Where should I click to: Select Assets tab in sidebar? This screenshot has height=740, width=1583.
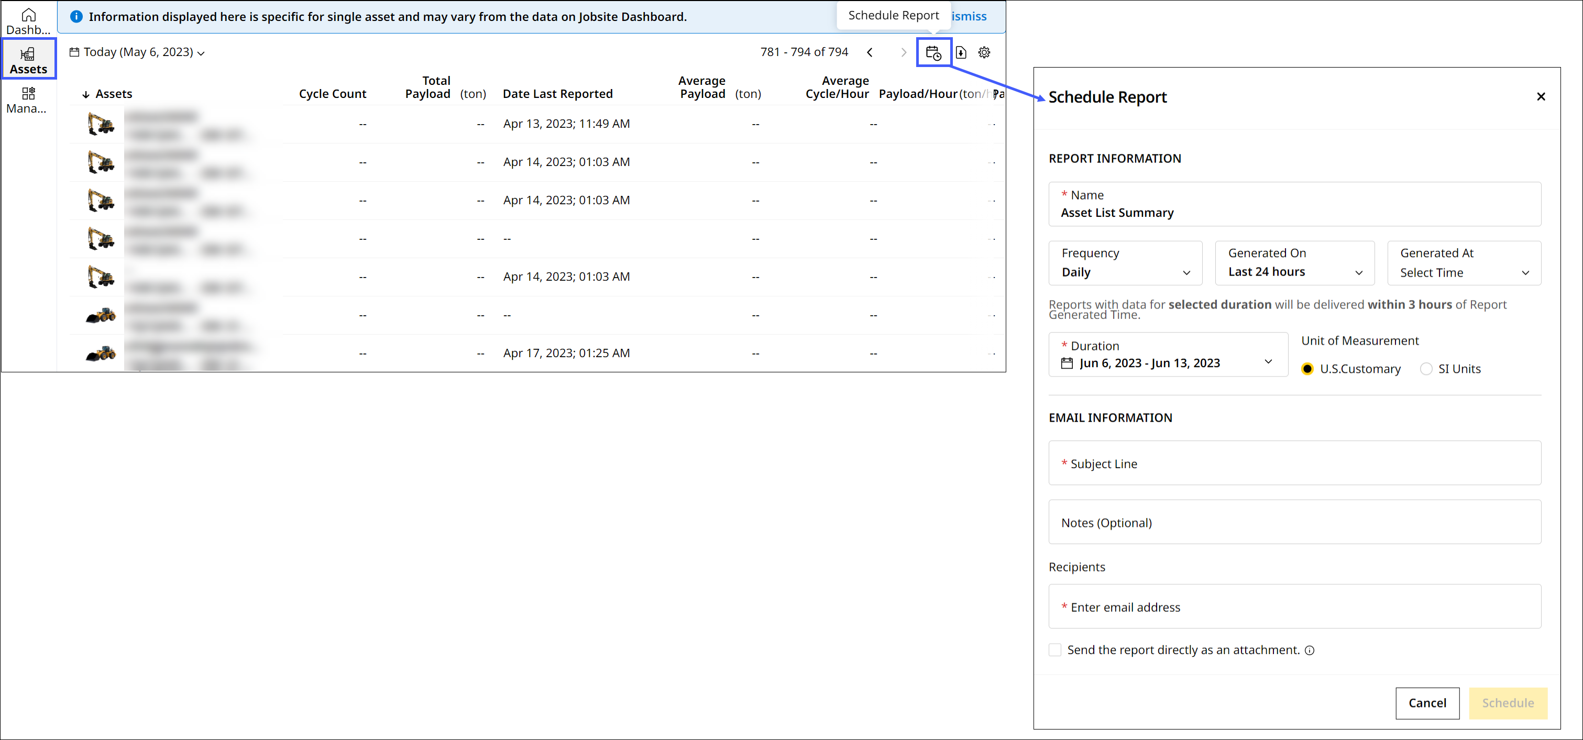pyautogui.click(x=28, y=60)
